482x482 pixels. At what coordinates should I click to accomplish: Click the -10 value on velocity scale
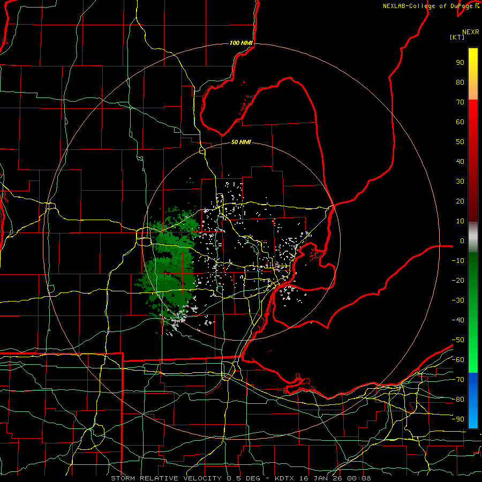pos(458,261)
